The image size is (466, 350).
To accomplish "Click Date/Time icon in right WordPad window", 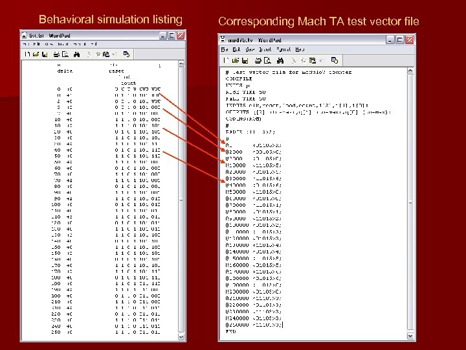I will 335,61.
